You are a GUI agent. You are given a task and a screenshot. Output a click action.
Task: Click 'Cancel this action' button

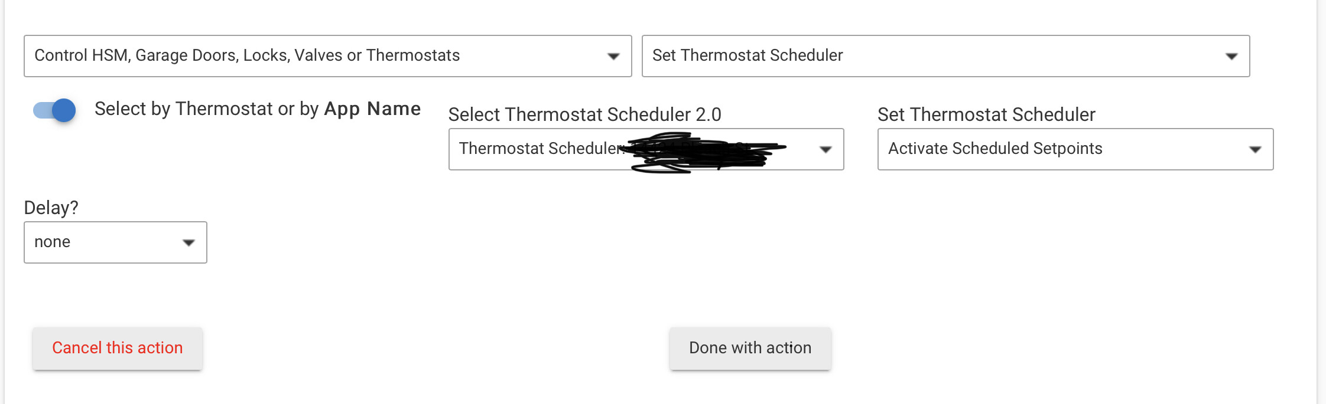tap(118, 349)
